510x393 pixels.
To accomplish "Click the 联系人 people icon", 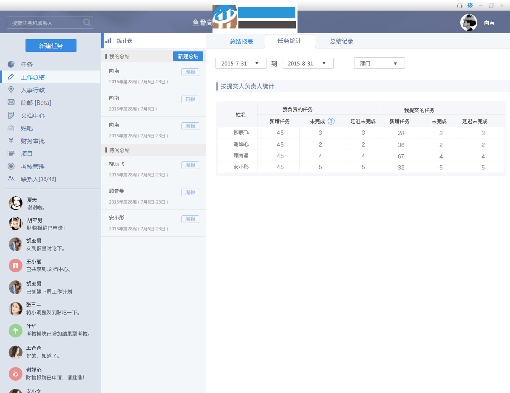I will click(11, 179).
